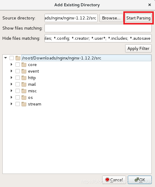Image resolution: width=155 pixels, height=187 pixels.
Task: Select the 'event' tree item label
Action: [33, 71]
